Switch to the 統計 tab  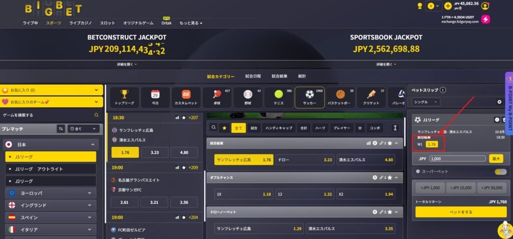point(302,76)
